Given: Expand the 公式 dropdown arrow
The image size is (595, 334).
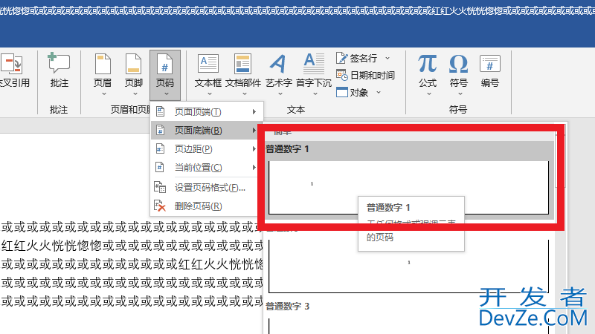Looking at the screenshot, I should tap(429, 94).
